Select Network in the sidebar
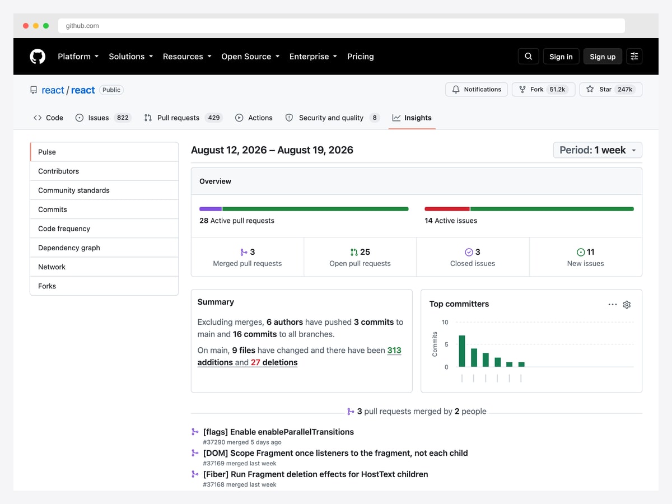The width and height of the screenshot is (672, 504). tap(104, 267)
